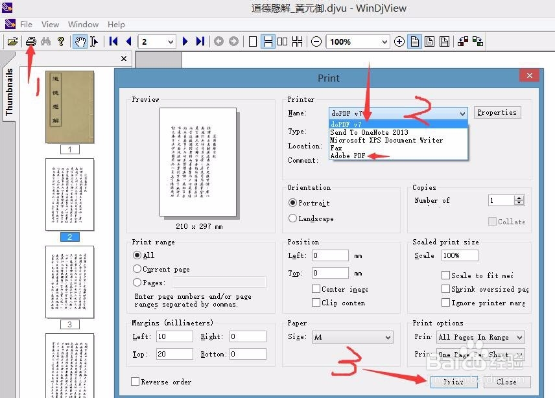This screenshot has height=398, width=555.
Task: Click the Position Left input field
Action: (x=330, y=255)
